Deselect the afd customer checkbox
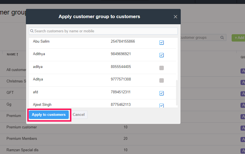The width and height of the screenshot is (245, 154). 162,93
